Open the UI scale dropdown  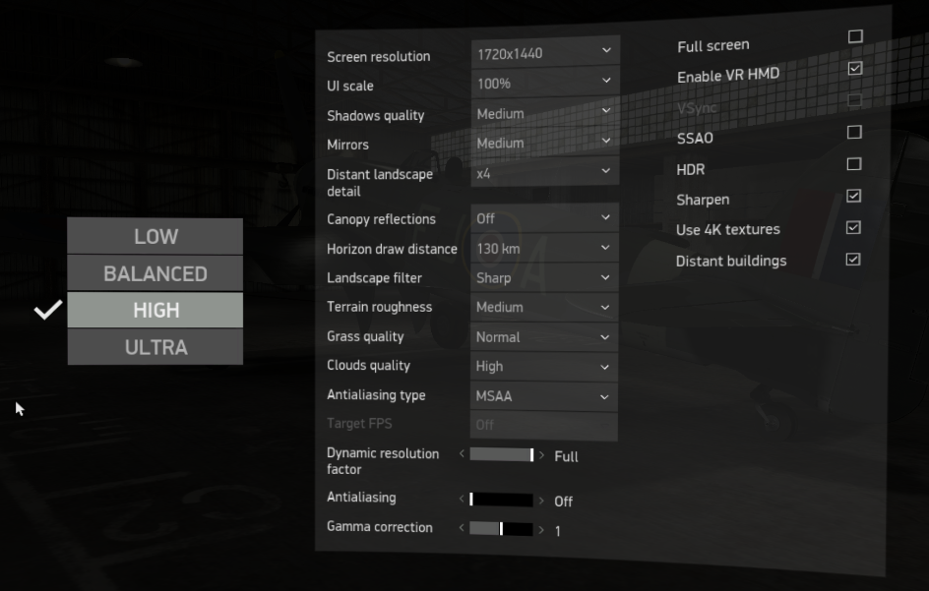point(545,83)
